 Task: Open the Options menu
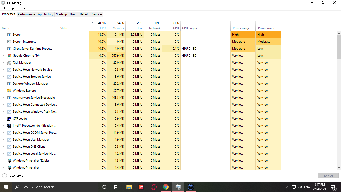15,8
